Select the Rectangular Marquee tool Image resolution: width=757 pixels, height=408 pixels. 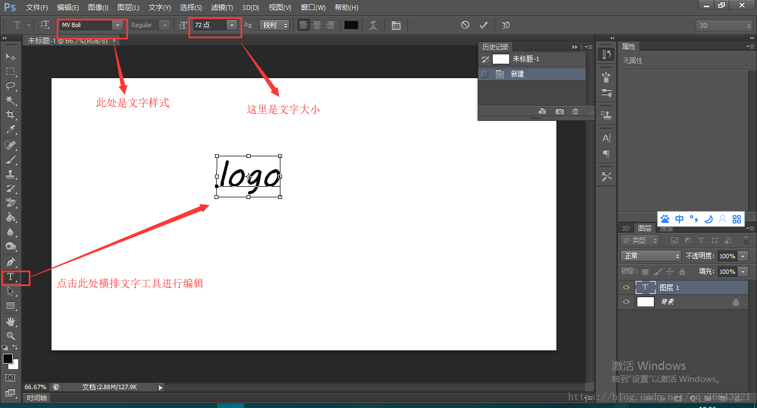pyautogui.click(x=11, y=71)
